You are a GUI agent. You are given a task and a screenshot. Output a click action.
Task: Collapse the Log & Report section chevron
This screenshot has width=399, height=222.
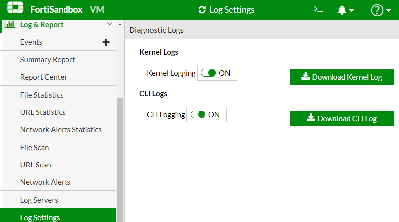110,24
